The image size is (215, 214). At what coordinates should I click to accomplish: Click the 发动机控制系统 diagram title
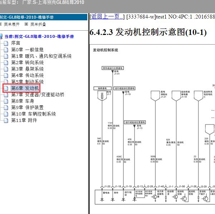106,50
